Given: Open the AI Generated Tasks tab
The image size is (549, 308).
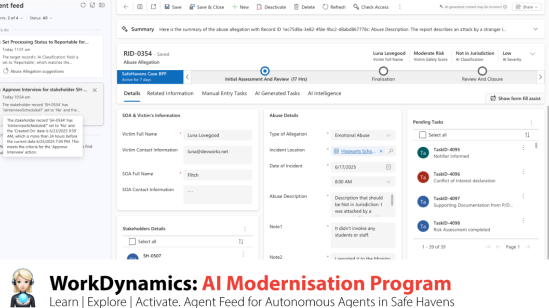Looking at the screenshot, I should (278, 93).
